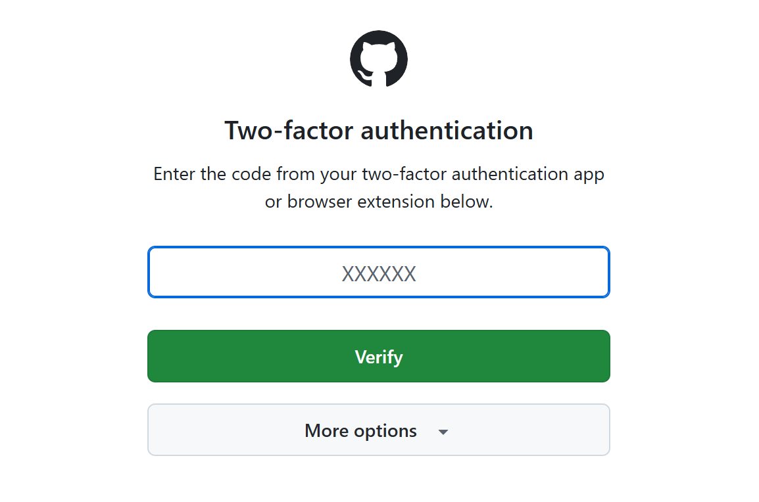Open GitHub home via the octocat icon

click(379, 59)
